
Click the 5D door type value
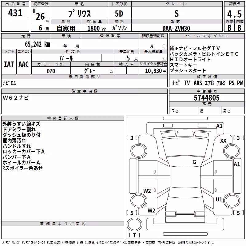[119, 14]
